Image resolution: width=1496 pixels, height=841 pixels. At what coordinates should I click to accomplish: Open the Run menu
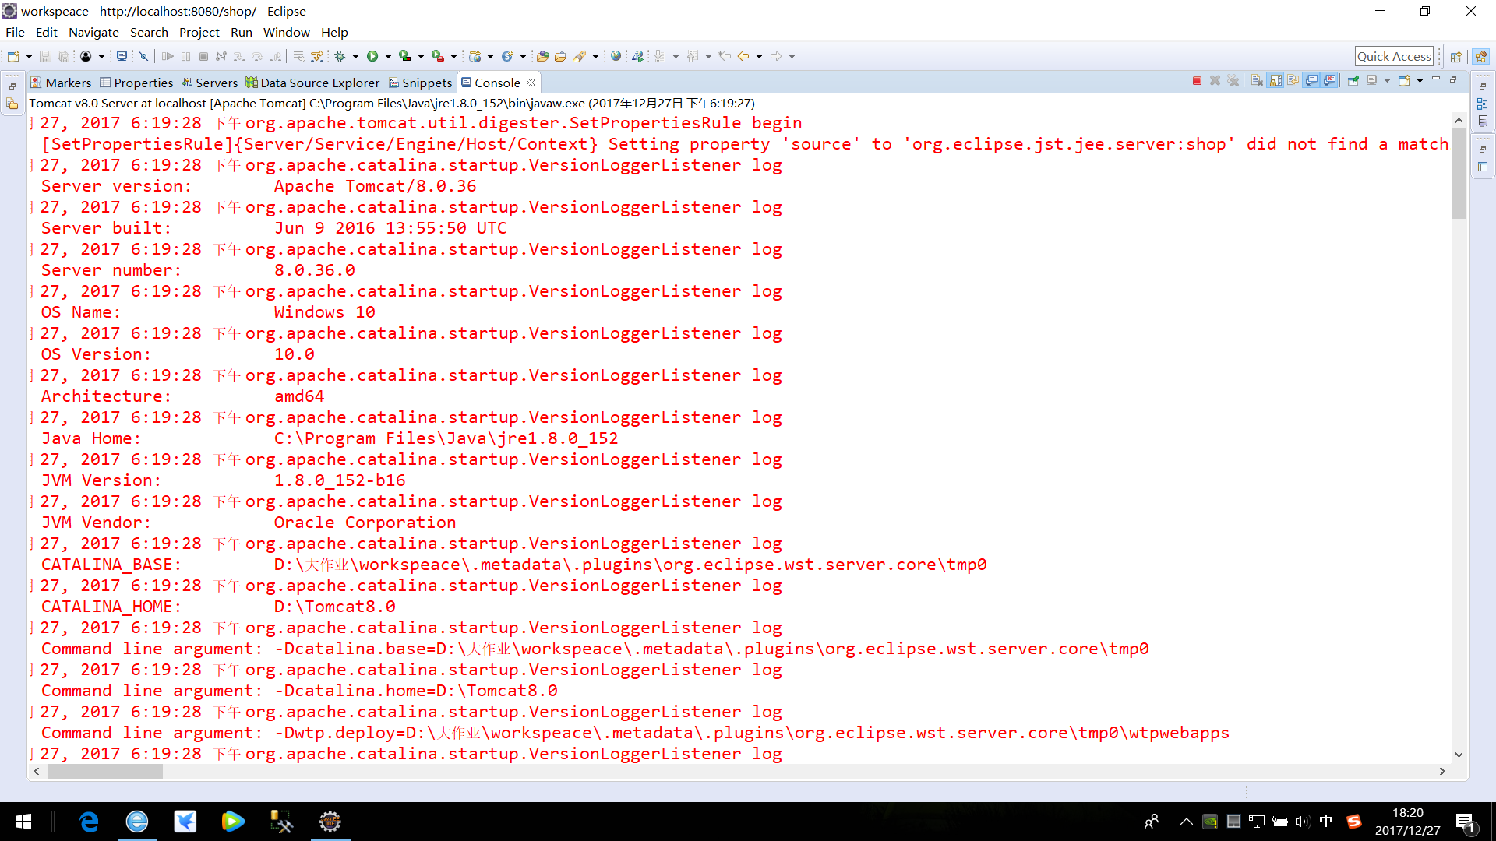click(x=242, y=32)
